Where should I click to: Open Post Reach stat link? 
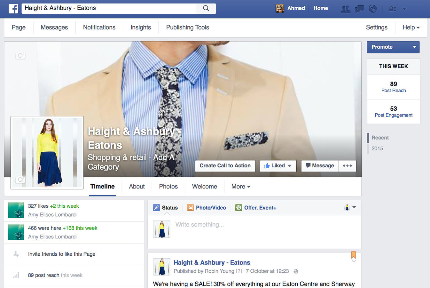(x=394, y=91)
